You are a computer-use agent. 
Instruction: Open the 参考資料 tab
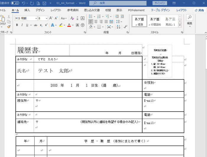73,10
